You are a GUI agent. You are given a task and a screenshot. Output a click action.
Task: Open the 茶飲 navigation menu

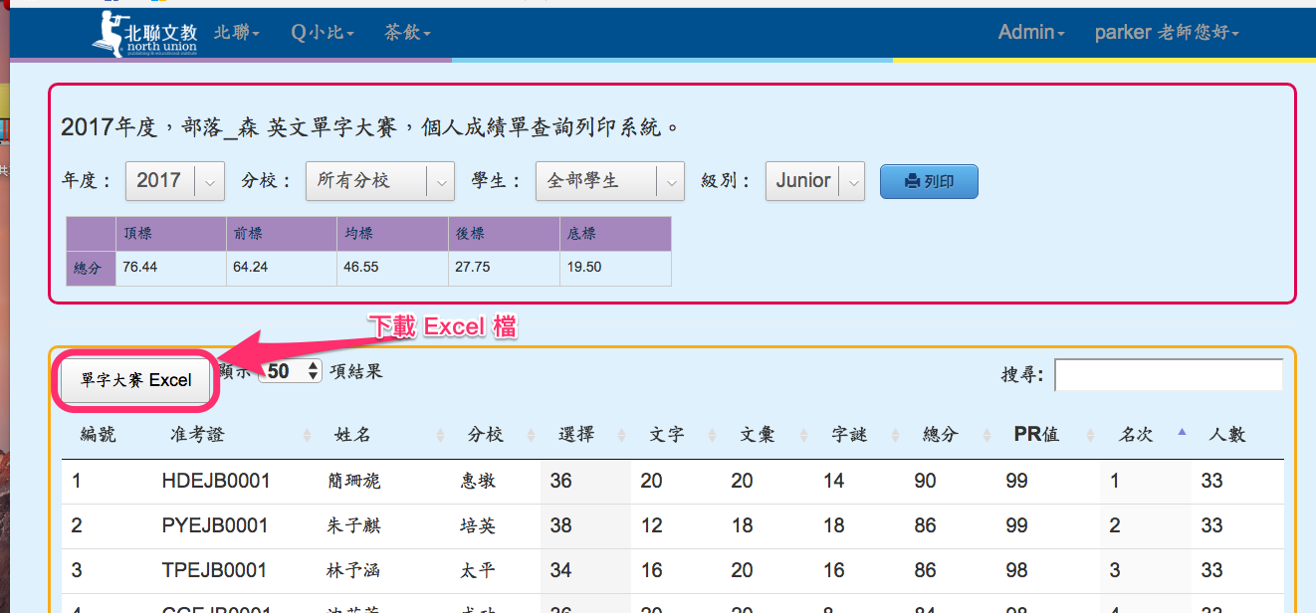[x=407, y=33]
